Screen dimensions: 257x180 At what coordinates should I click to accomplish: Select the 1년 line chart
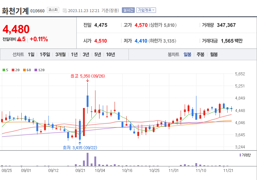coord(74,54)
